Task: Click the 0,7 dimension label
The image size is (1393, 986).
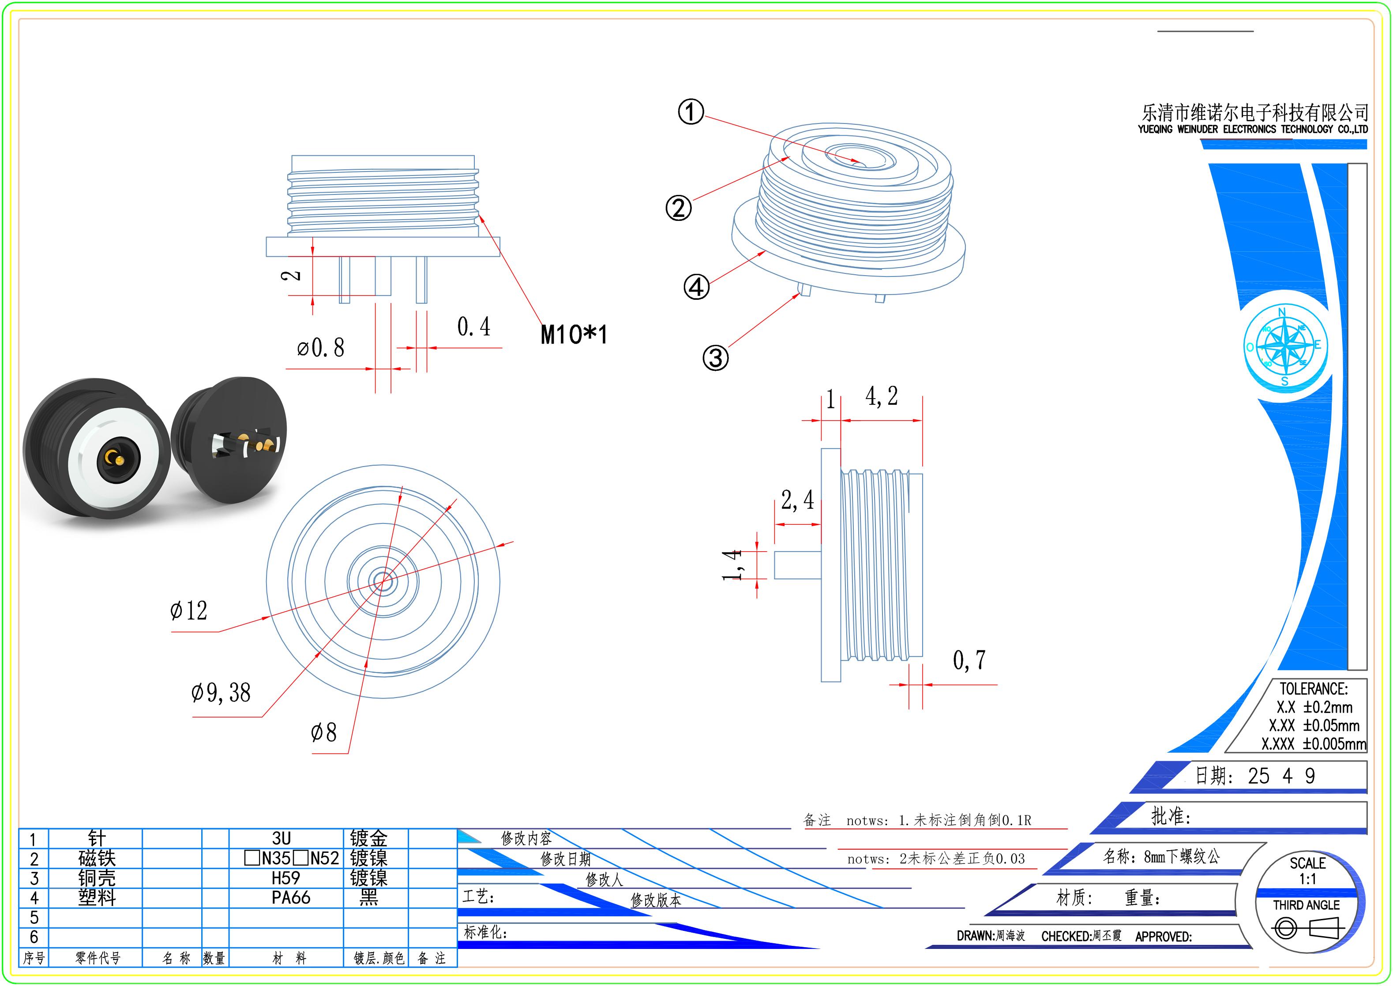Action: pos(969,660)
